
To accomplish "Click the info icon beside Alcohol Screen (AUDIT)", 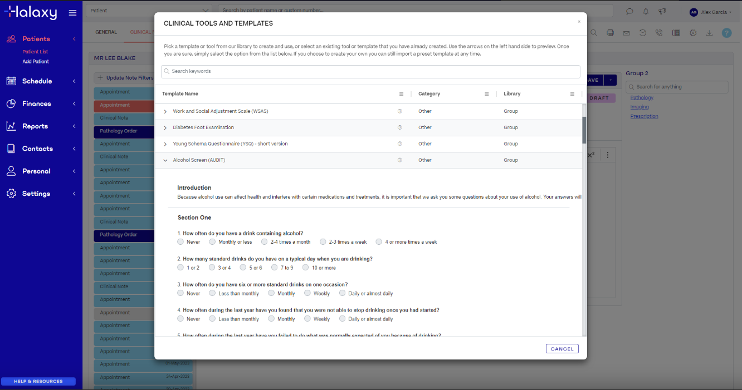I will [x=399, y=160].
